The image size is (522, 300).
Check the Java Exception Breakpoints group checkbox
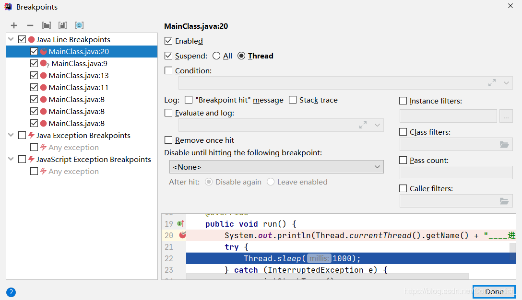[22, 135]
